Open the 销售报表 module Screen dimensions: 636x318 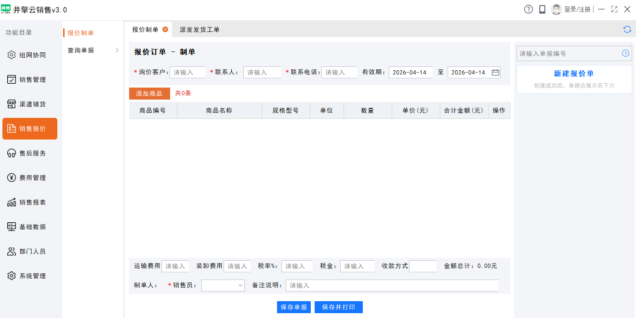click(x=30, y=202)
